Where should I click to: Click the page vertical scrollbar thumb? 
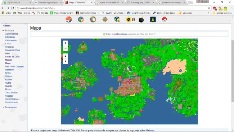coord(233,71)
